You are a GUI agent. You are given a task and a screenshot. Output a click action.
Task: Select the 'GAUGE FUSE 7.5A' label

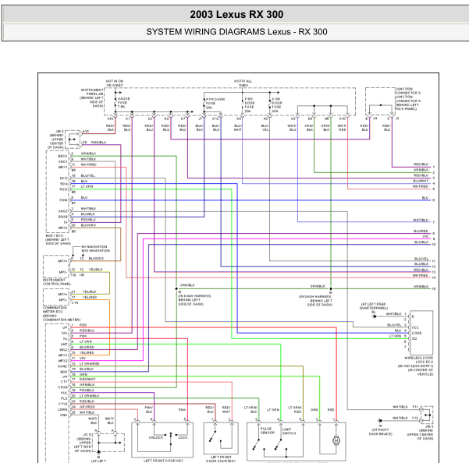[123, 102]
